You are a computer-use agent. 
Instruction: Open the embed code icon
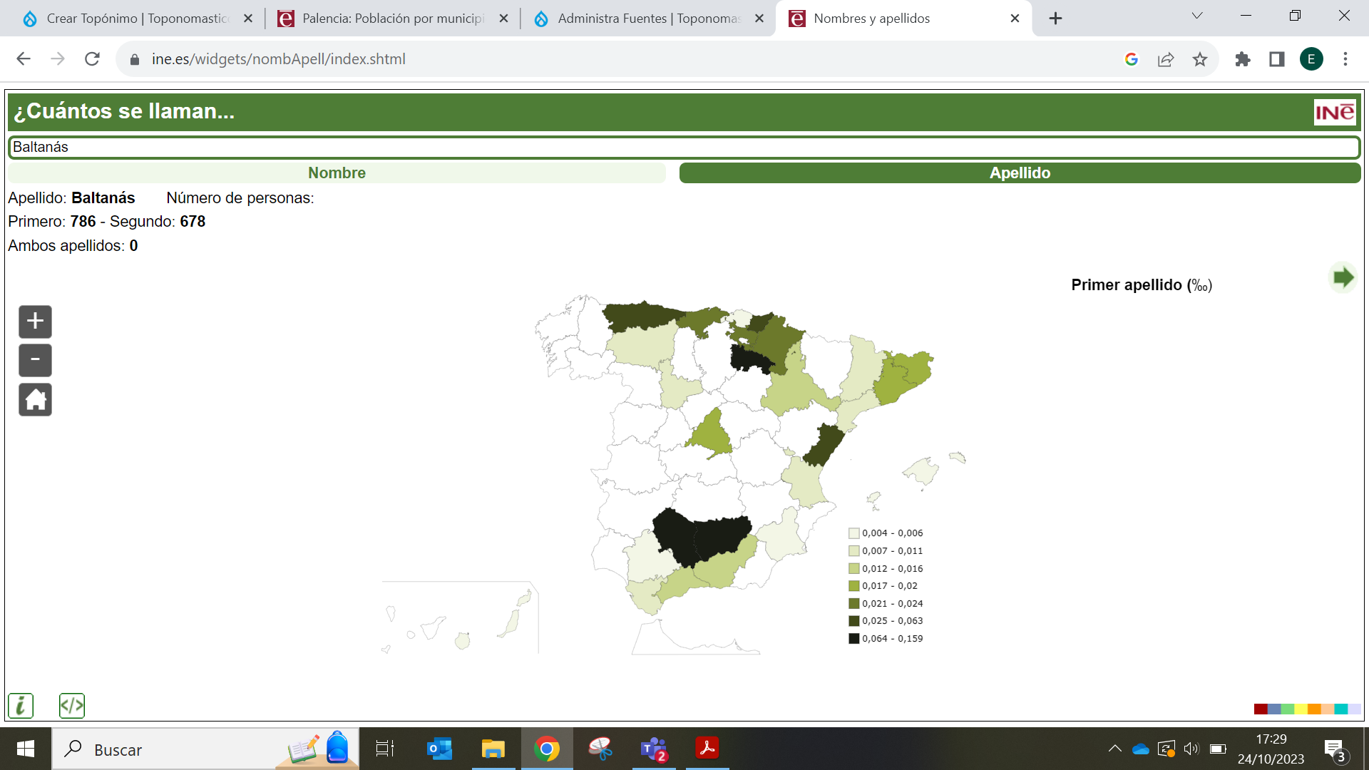pos(72,706)
